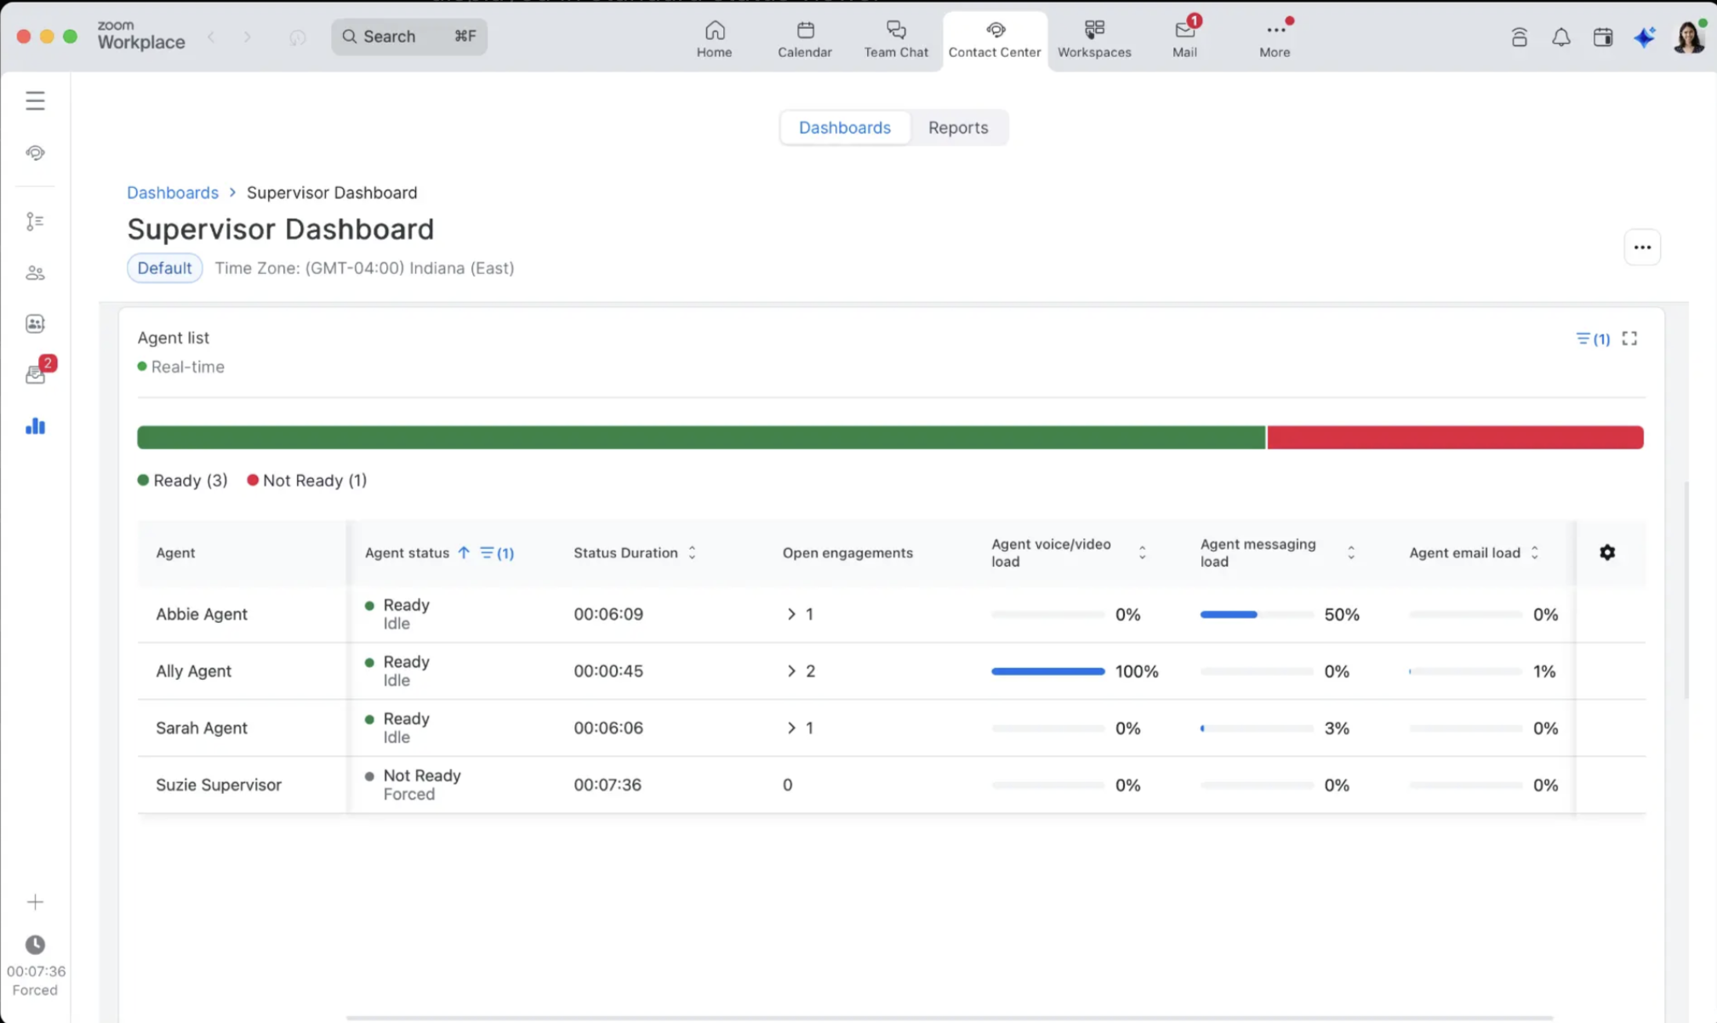Expand Abbie Agent's open engagements
Screen dimensions: 1717x1023
(x=791, y=614)
